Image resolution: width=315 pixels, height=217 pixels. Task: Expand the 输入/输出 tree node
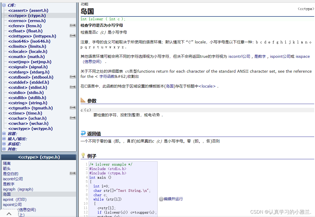4,139
